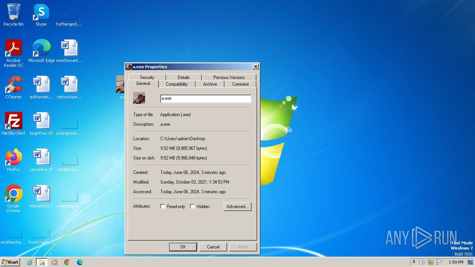Launch FileZilla Client shortcut
This screenshot has width=475, height=267.
tap(13, 124)
